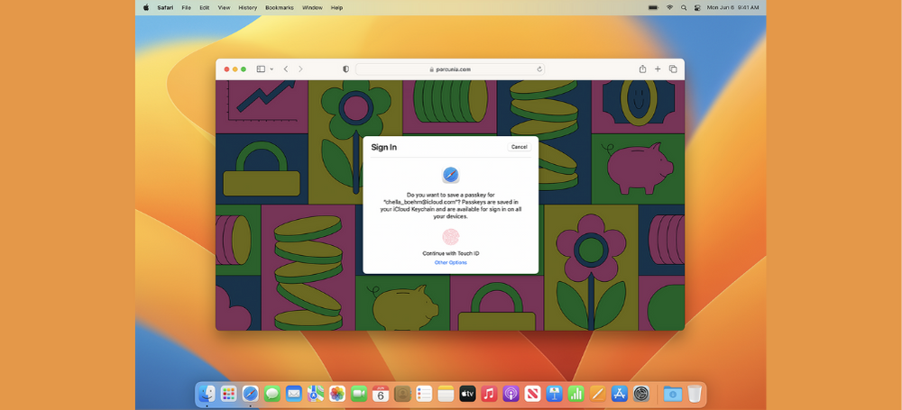Open Mail from the Dock

coord(294,393)
